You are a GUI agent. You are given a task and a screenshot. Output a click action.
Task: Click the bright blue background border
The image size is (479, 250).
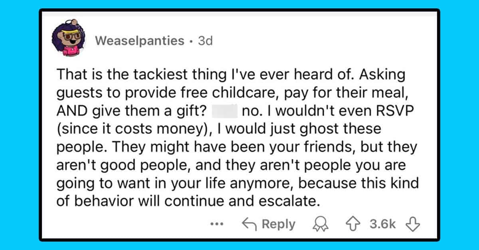point(19,125)
